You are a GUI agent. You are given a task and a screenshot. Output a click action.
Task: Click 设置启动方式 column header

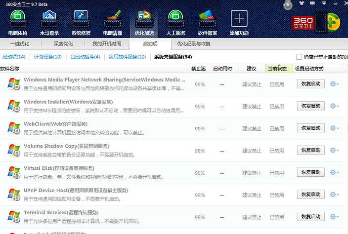pos(318,69)
